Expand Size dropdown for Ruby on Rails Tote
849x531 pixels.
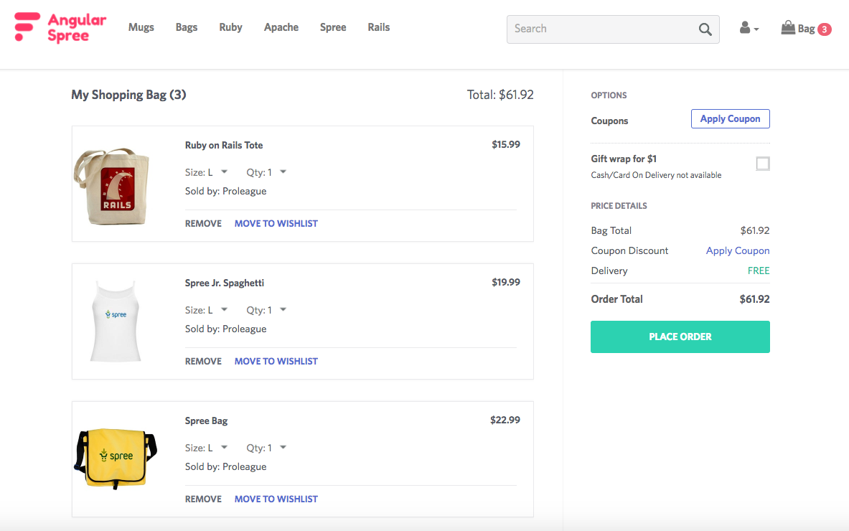[206, 172]
